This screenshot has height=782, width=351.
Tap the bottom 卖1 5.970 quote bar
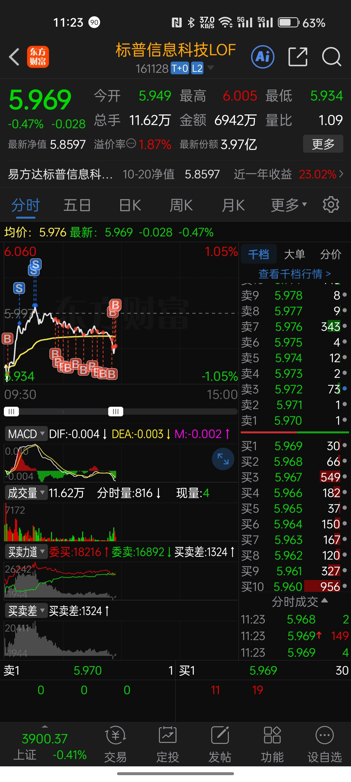click(x=88, y=670)
